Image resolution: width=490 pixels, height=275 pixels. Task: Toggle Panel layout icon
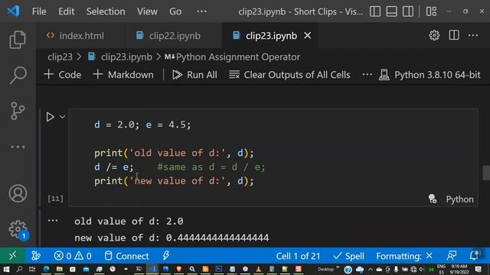tap(391, 11)
